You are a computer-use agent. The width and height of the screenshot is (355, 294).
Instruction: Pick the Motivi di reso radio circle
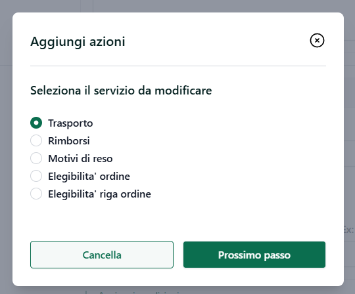tap(36, 158)
